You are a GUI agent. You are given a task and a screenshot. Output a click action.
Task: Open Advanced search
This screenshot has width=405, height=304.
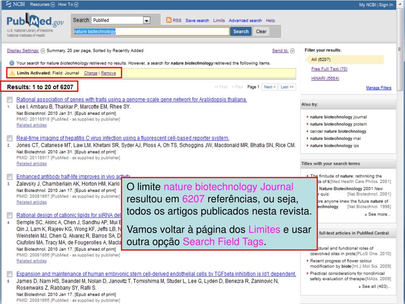point(245,21)
